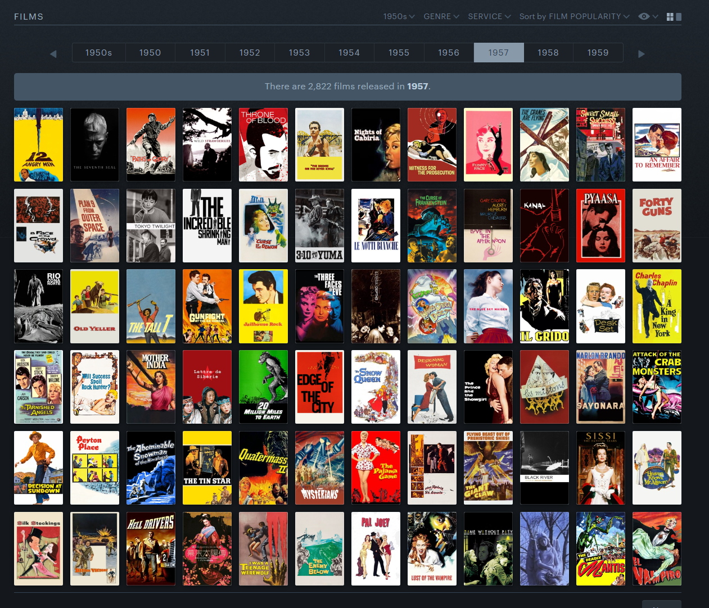Open the Hell Drivers poster

point(151,549)
